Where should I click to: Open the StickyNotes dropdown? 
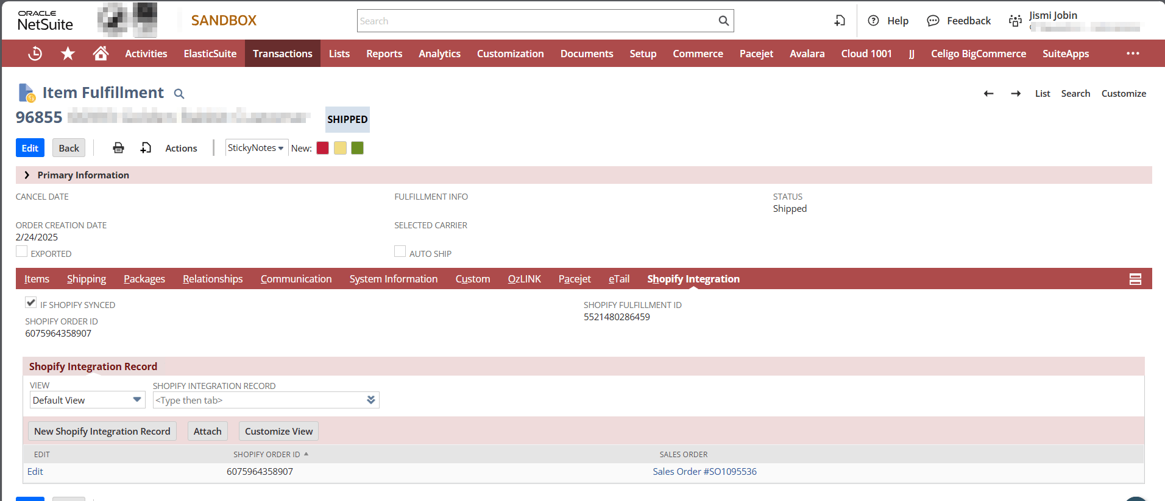pos(257,148)
